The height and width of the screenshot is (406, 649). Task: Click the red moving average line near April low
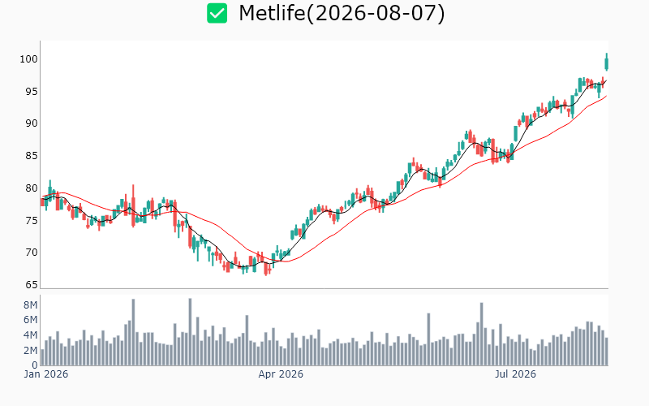(286, 261)
